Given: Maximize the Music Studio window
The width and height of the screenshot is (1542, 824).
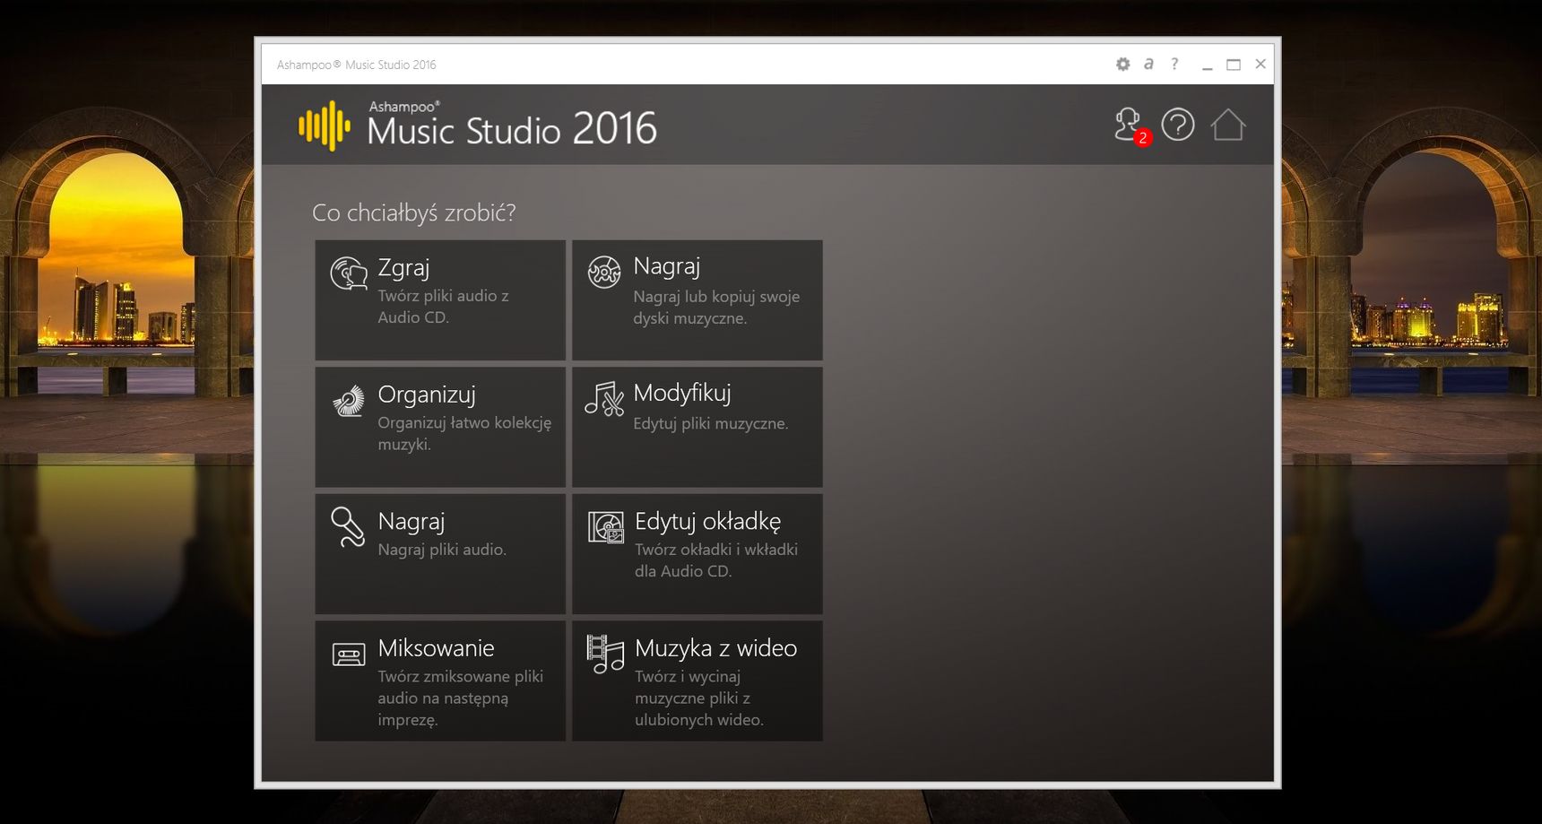Looking at the screenshot, I should click(1234, 65).
